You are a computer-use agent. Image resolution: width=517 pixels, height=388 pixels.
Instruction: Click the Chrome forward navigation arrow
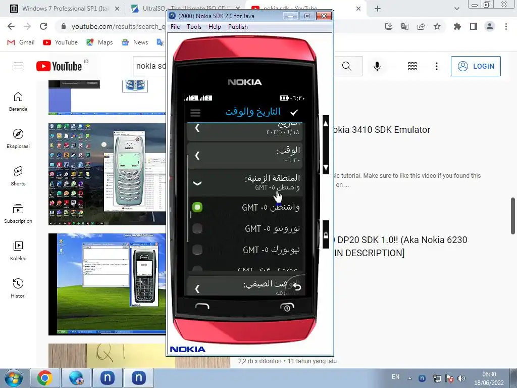coord(27,26)
